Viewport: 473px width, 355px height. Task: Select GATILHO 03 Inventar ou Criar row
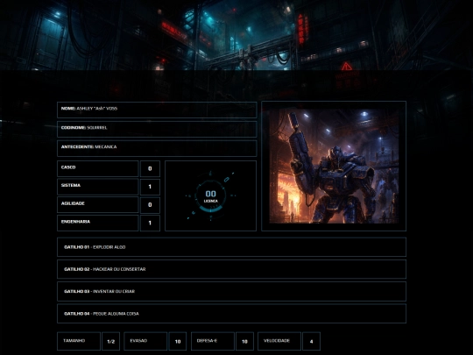point(231,291)
